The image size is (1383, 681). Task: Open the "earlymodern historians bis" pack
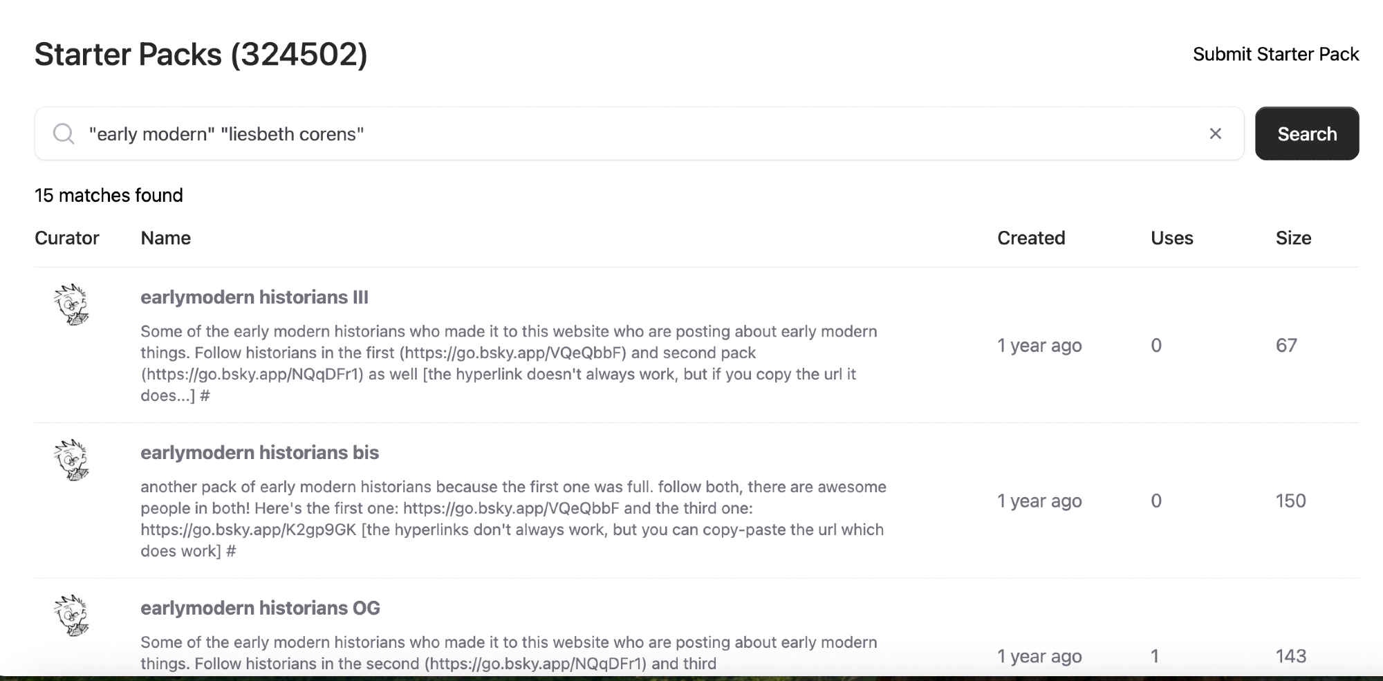click(259, 453)
